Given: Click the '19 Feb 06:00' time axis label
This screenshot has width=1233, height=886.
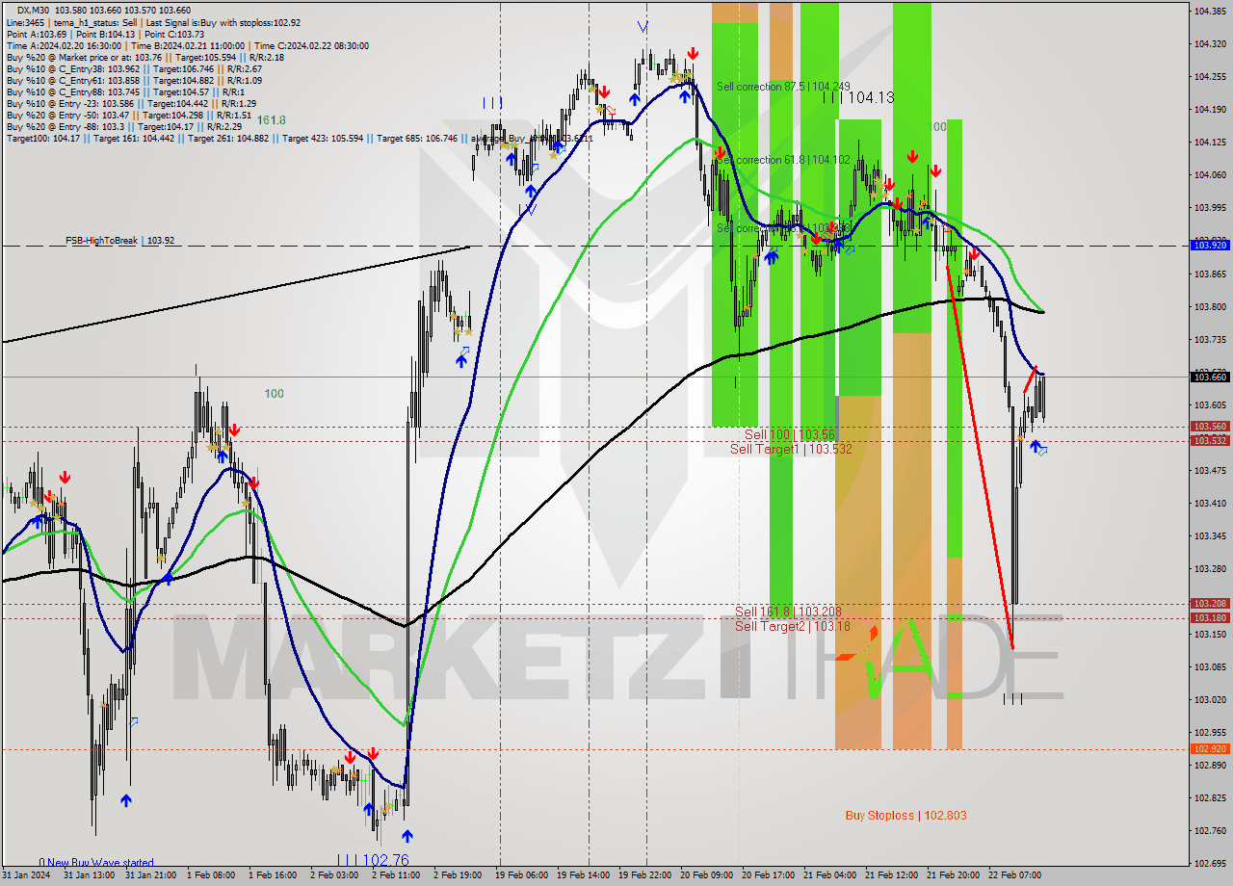Looking at the screenshot, I should [519, 875].
